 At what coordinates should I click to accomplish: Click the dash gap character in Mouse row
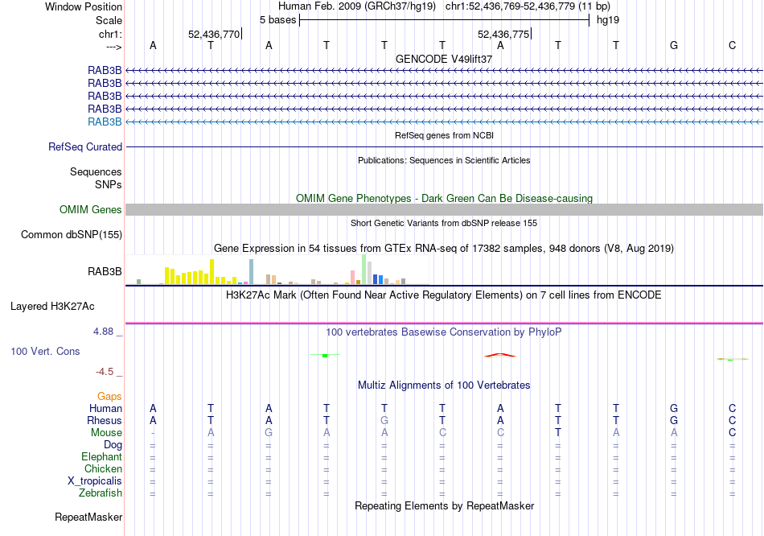point(153,433)
